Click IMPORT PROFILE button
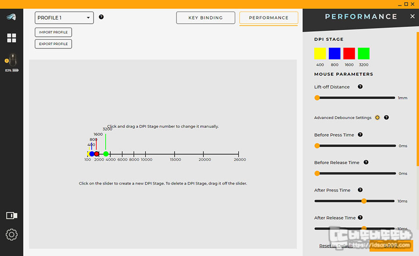The width and height of the screenshot is (419, 256). tap(53, 32)
